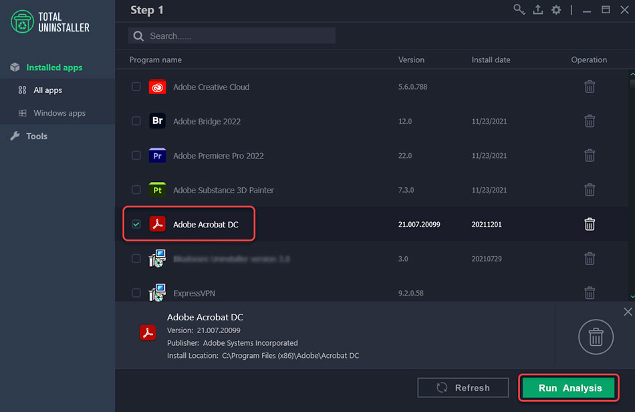Click the Adobe Substance 3D Painter name
Image resolution: width=635 pixels, height=412 pixels.
point(223,190)
